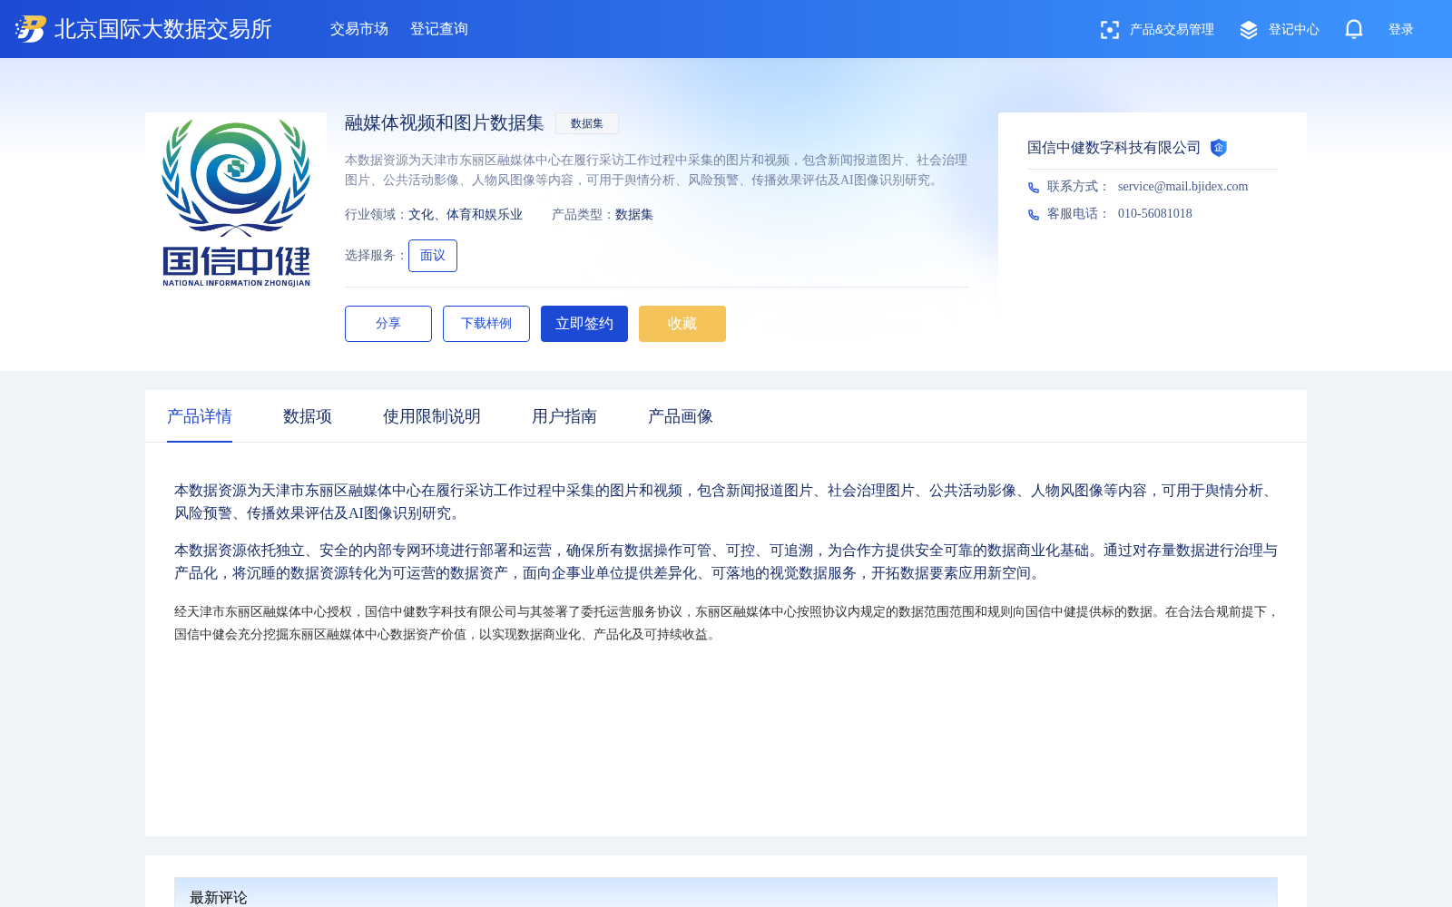Image resolution: width=1452 pixels, height=907 pixels.
Task: Switch to the 数据项 tab
Action: pos(308,416)
